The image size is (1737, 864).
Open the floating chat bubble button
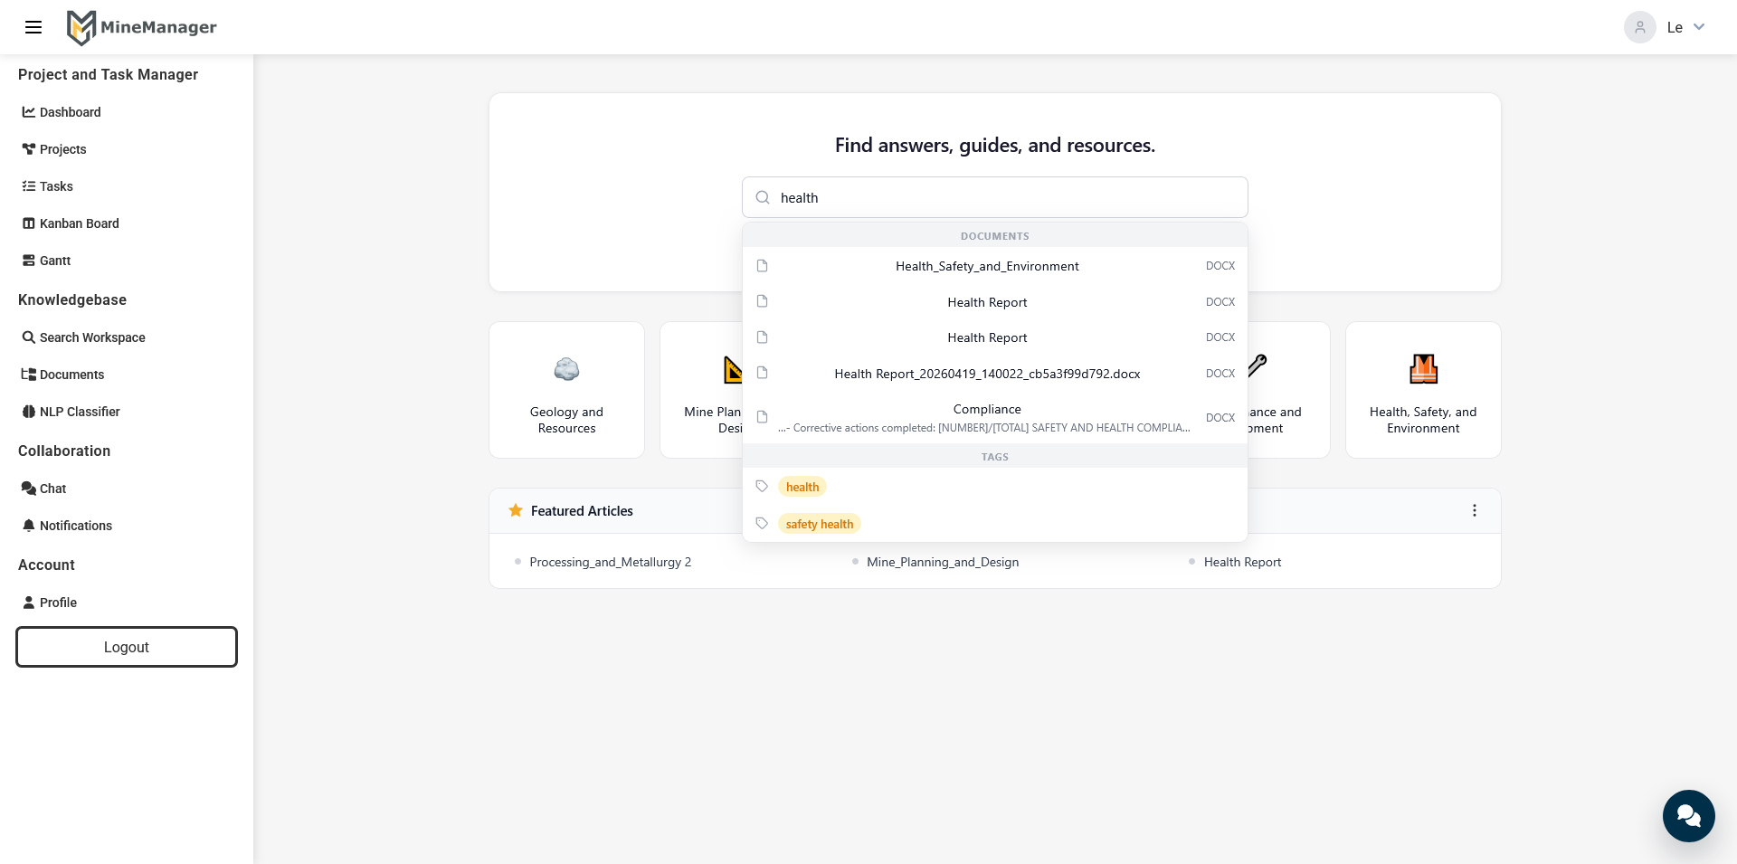pos(1688,816)
